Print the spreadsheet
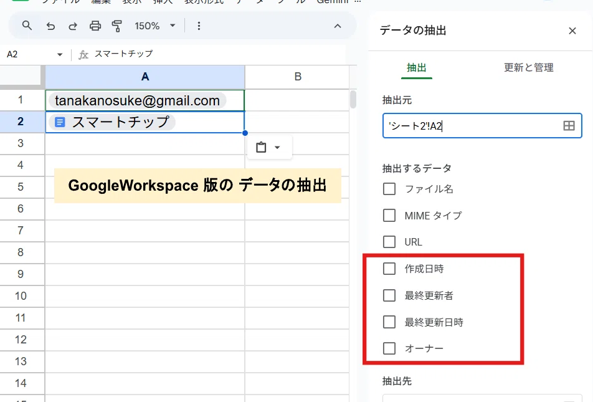This screenshot has height=402, width=593. coord(95,26)
